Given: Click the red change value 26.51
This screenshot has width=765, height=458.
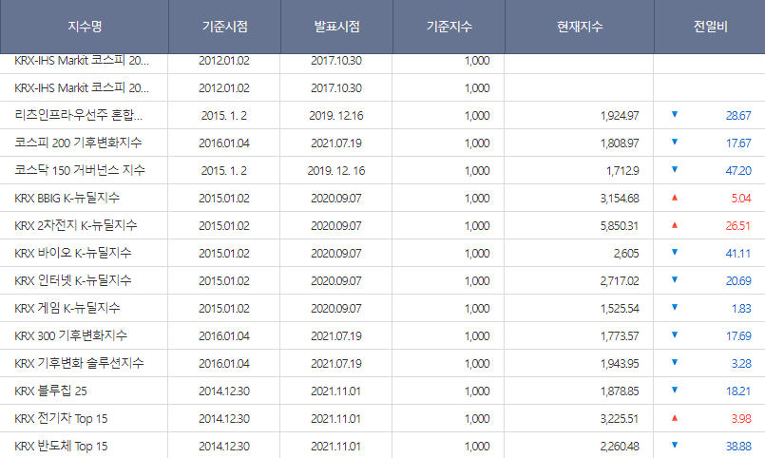Looking at the screenshot, I should point(738,226).
